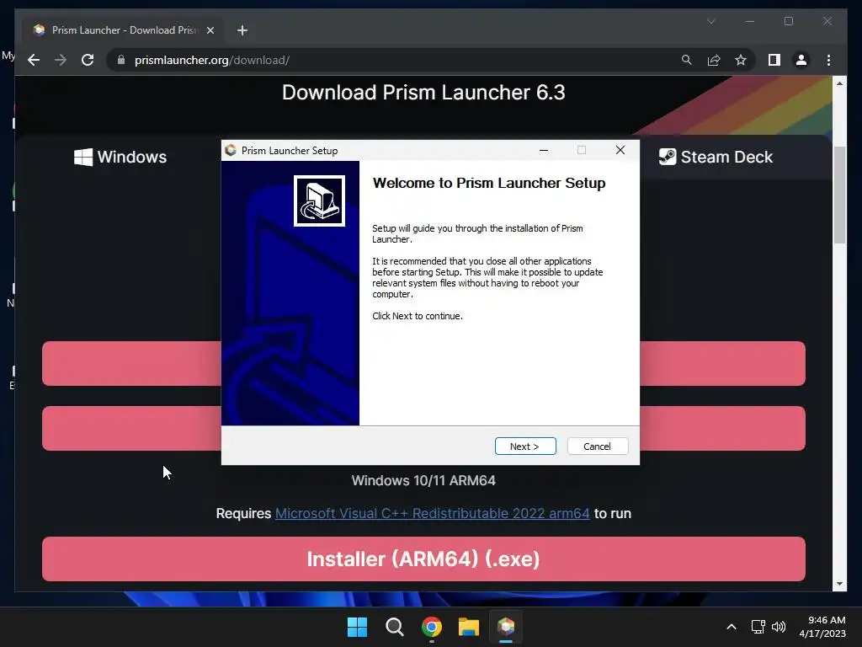Go forward in Chrome browser
This screenshot has width=862, height=647.
[x=61, y=60]
